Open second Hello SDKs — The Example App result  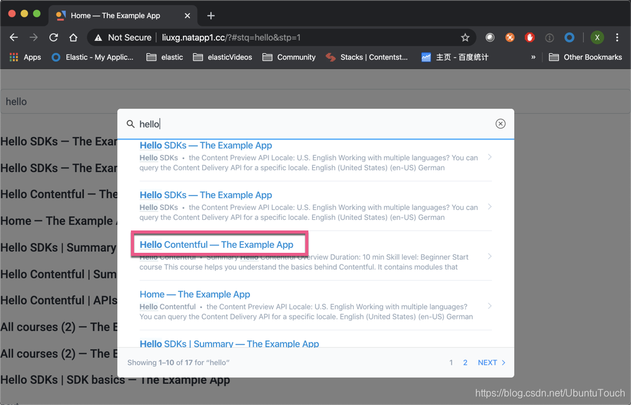click(205, 195)
